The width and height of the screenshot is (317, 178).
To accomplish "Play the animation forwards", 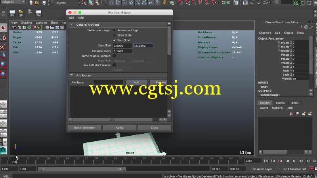I will (x=294, y=161).
